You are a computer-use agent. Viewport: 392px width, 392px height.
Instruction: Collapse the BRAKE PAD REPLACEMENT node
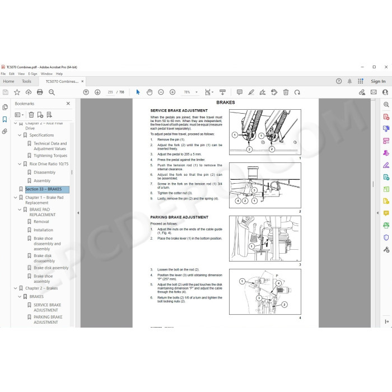pos(20,209)
